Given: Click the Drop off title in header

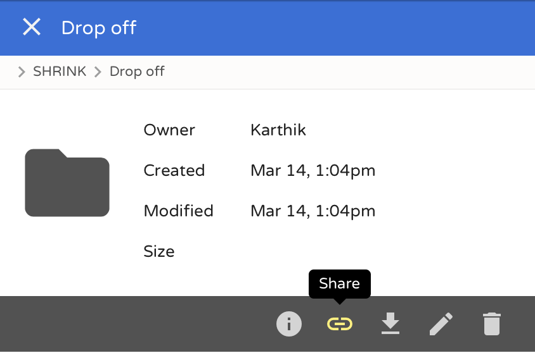Looking at the screenshot, I should tap(99, 28).
